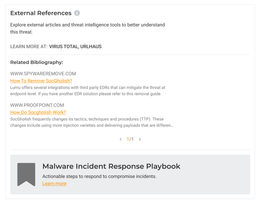Go to the previous bibliography page arrow
Screen dimensions: 260x205
pos(121,139)
